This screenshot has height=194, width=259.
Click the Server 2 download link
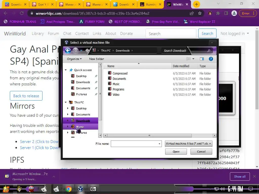click(x=39, y=141)
